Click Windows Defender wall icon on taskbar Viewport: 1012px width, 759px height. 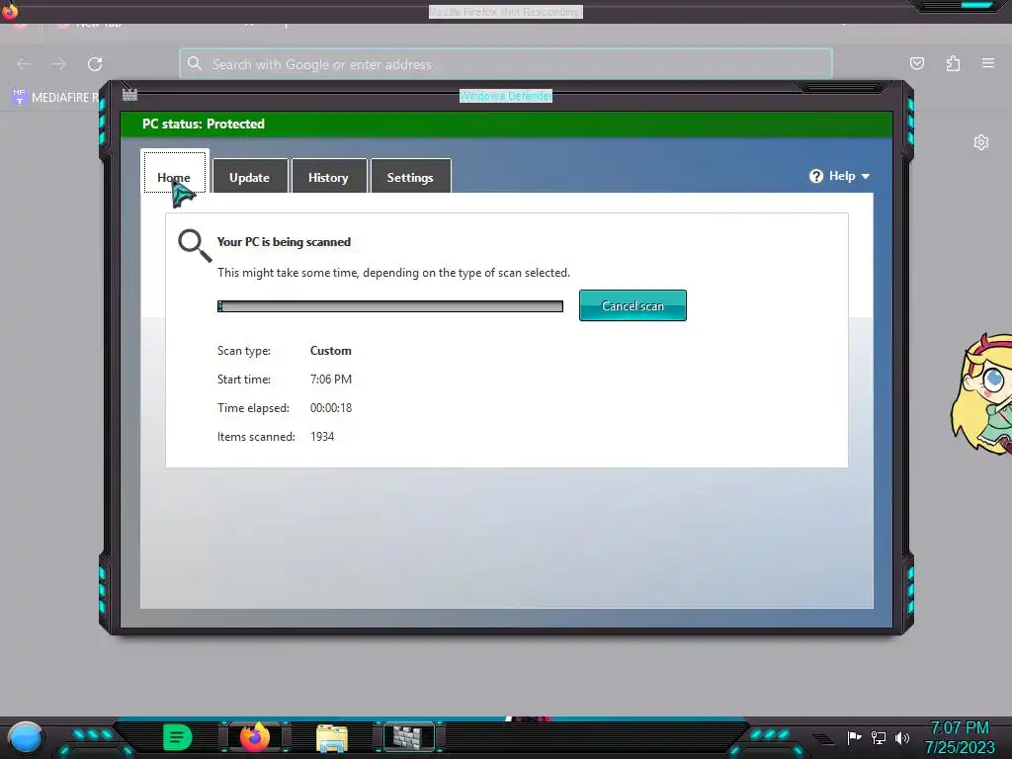tap(409, 737)
